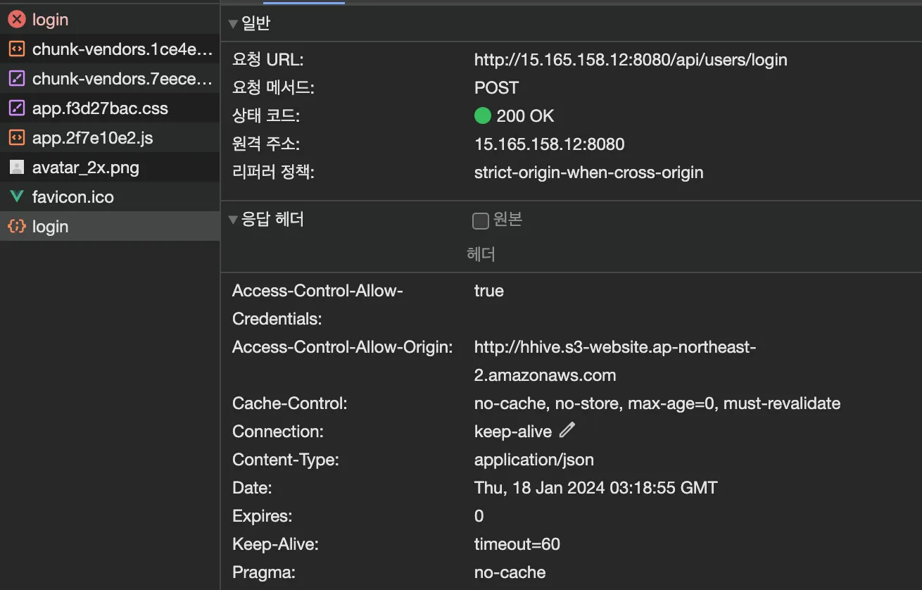Viewport: 922px width, 590px height.
Task: Click the Access-Control-Allow-Origin amazonaws URL value
Action: pos(614,348)
